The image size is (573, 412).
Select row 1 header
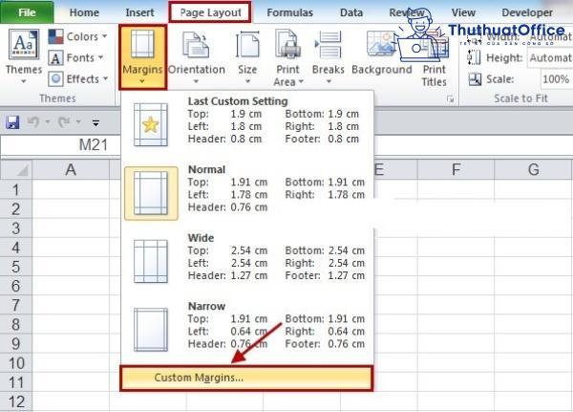point(15,190)
